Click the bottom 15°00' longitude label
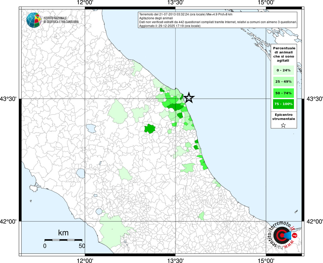 point(266,260)
